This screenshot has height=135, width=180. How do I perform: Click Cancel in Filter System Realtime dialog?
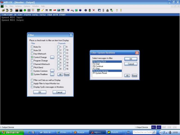(x=131, y=64)
